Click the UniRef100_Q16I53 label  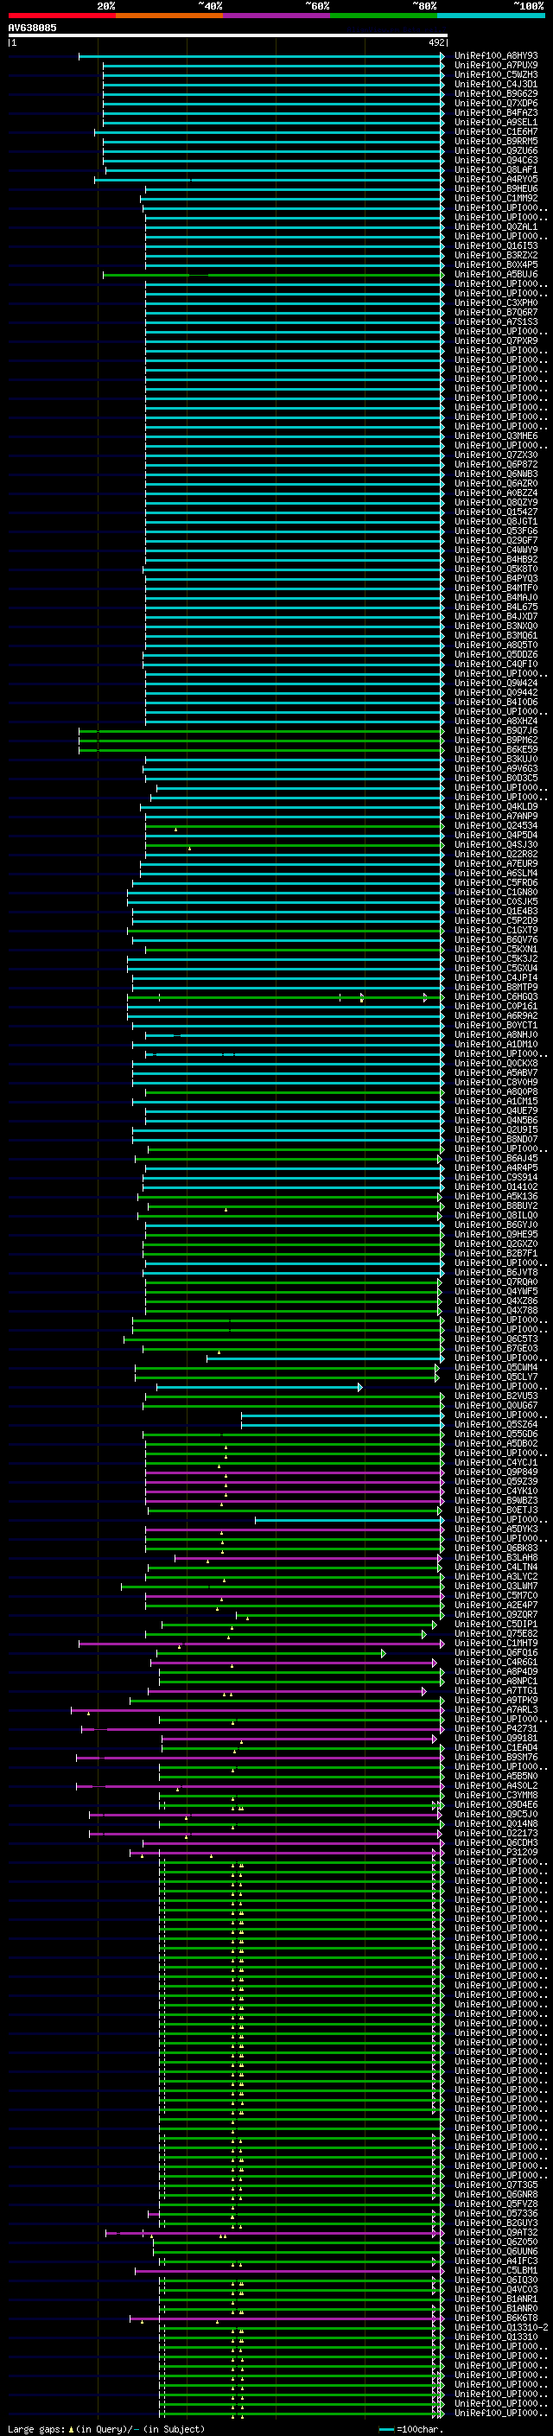(x=496, y=246)
